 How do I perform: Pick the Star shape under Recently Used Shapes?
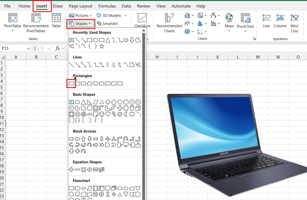click(102, 46)
